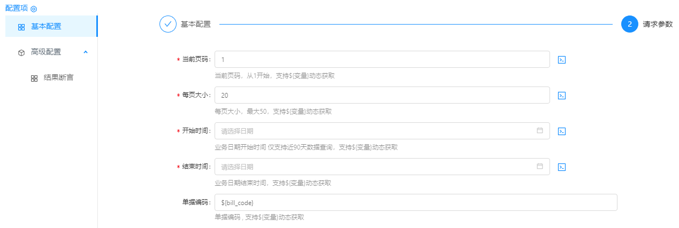Open the 结束时间 date picker field
Screen dimensions: 679x228
pos(375,167)
